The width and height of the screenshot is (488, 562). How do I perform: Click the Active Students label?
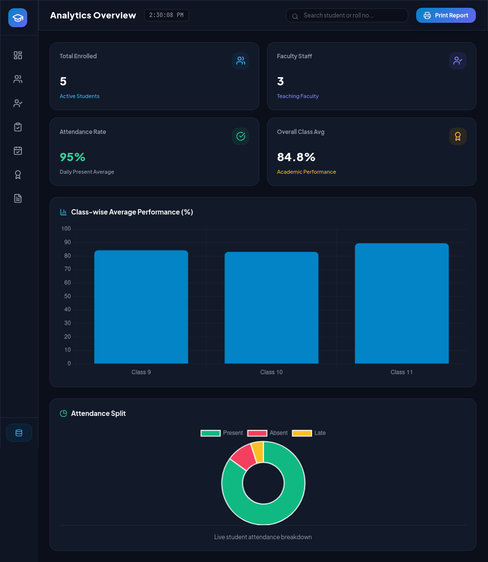80,96
